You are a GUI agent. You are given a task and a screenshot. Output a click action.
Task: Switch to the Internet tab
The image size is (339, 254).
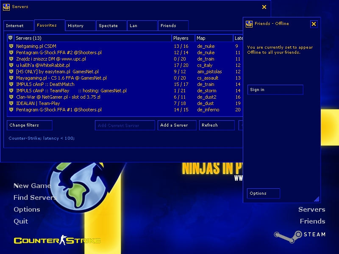point(19,26)
